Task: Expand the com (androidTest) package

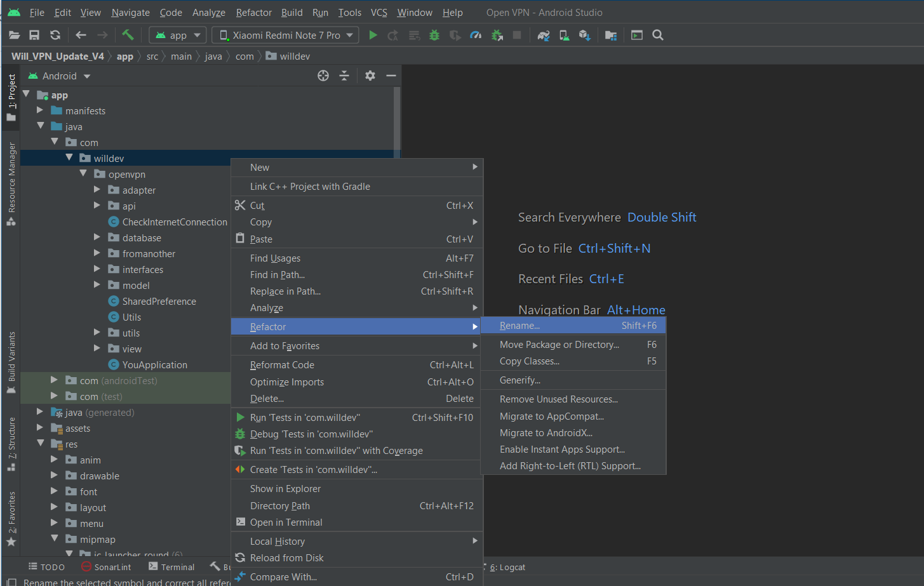Action: point(55,380)
